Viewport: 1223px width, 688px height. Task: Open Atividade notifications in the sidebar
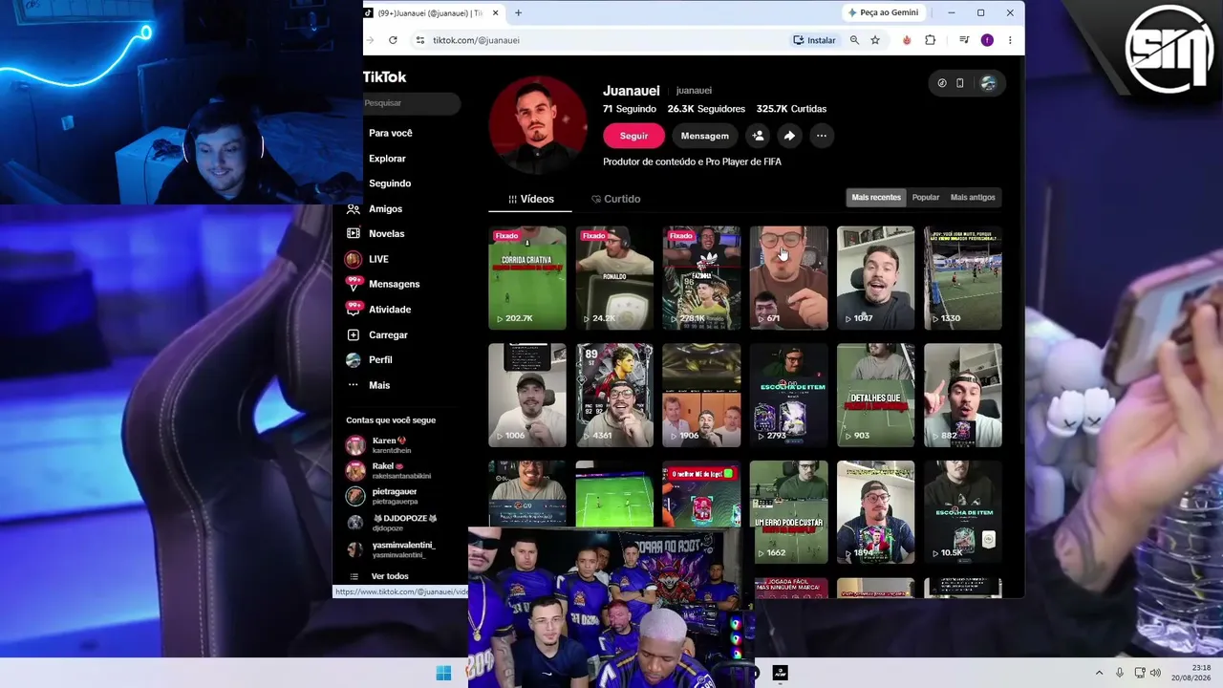(x=390, y=310)
